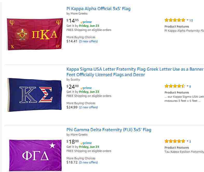
Task: Click the Prime badge beside the $14.95 price
Action: coord(86,22)
